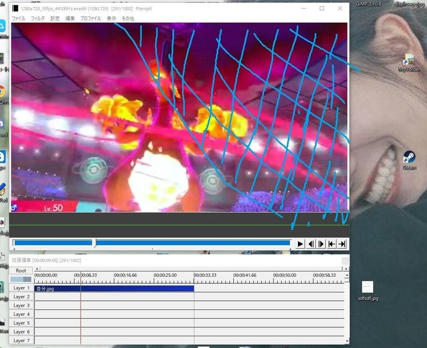Click the play button in AviUtl
The width and height of the screenshot is (427, 348).
(300, 244)
